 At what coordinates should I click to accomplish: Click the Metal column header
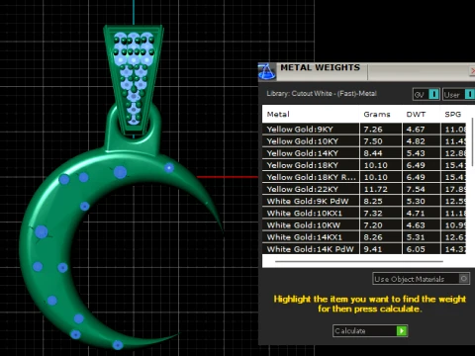click(278, 115)
